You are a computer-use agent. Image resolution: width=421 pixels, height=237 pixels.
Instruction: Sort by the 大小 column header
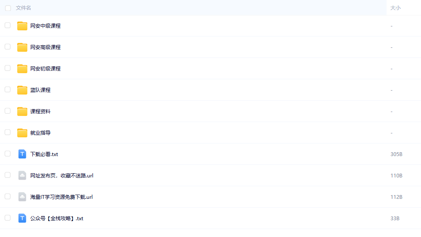[x=395, y=8]
